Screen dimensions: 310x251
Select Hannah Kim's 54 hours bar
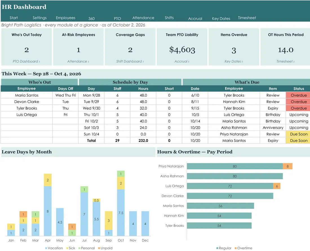[219, 216]
